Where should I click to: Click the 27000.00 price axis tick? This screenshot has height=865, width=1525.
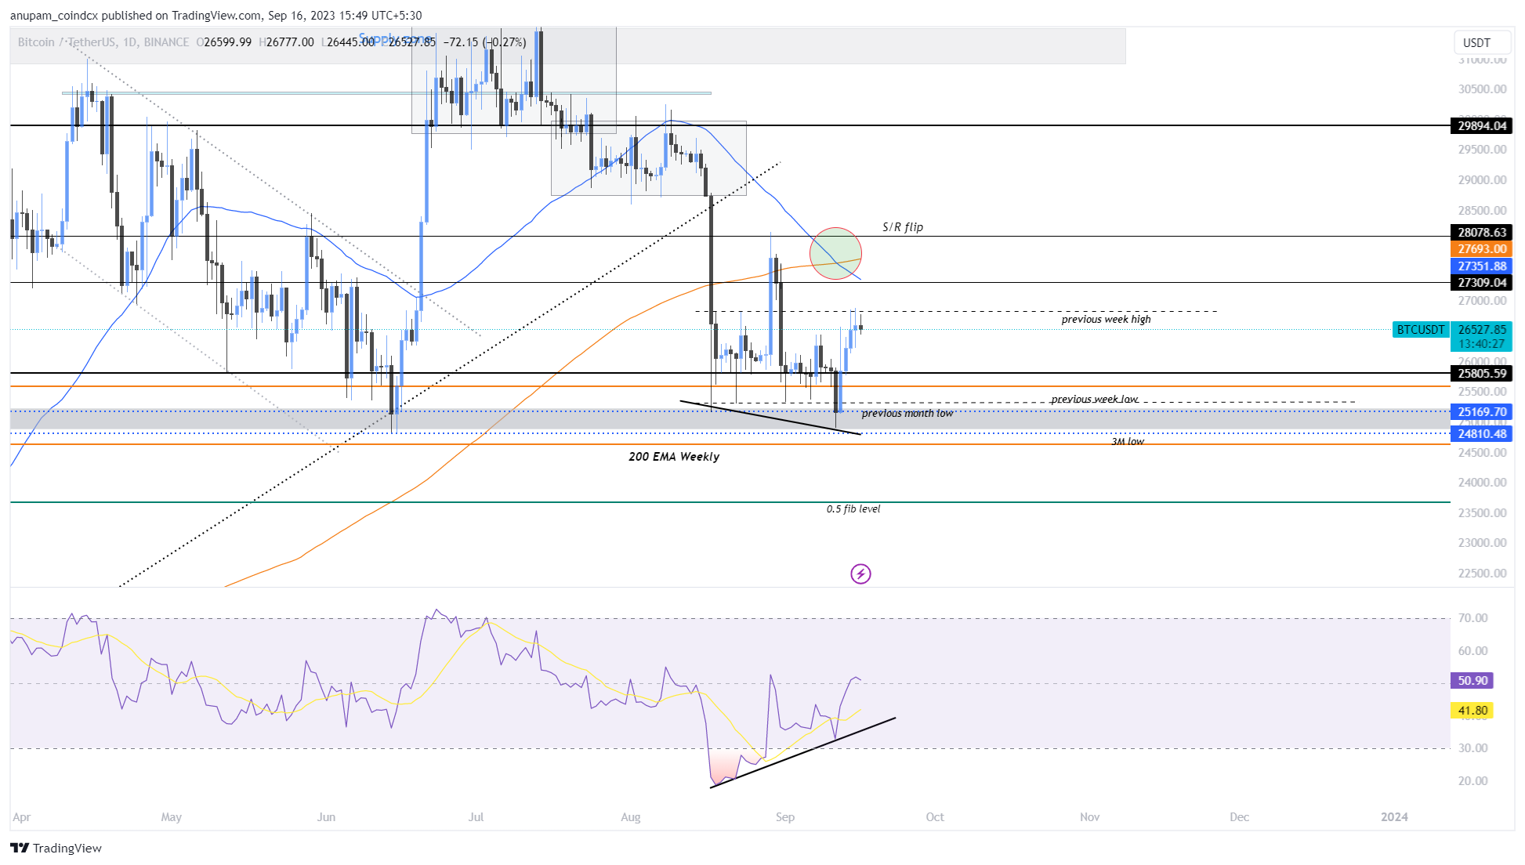point(1482,301)
